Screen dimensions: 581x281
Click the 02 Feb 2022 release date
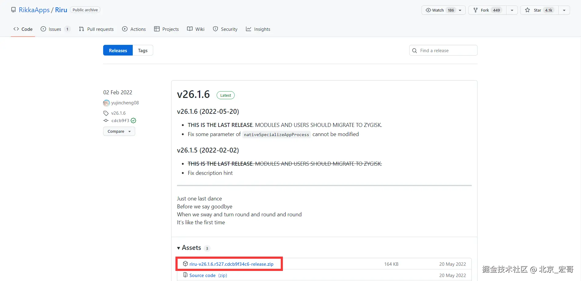118,92
